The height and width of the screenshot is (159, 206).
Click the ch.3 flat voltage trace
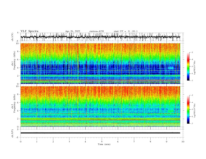coord(100,133)
